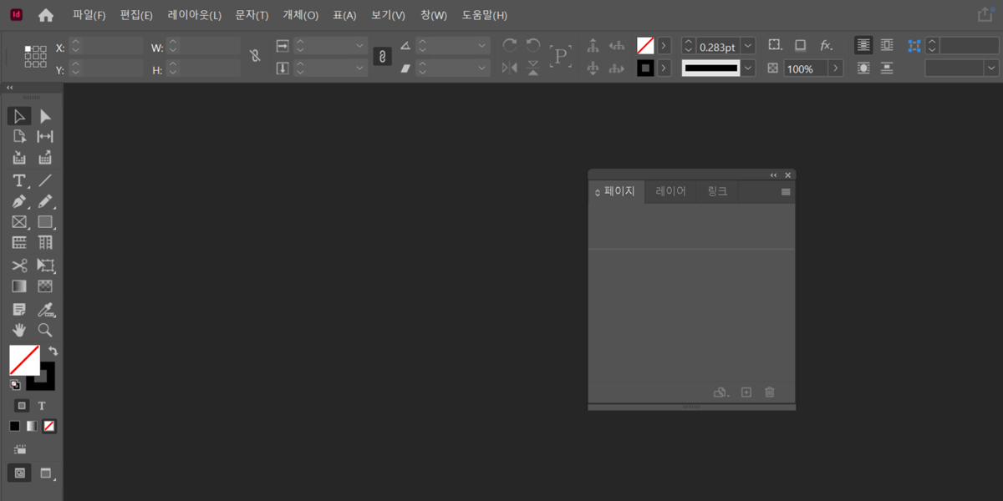Select the Note tool
Viewport: 1003px width, 501px height.
pyautogui.click(x=19, y=310)
